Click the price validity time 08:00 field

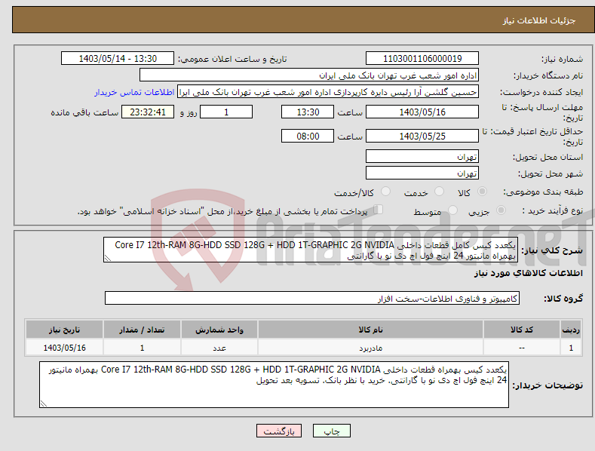pyautogui.click(x=308, y=136)
